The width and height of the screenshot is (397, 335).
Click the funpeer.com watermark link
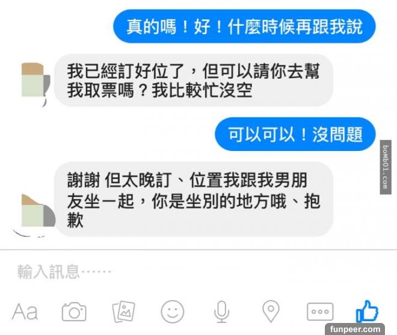pyautogui.click(x=355, y=329)
